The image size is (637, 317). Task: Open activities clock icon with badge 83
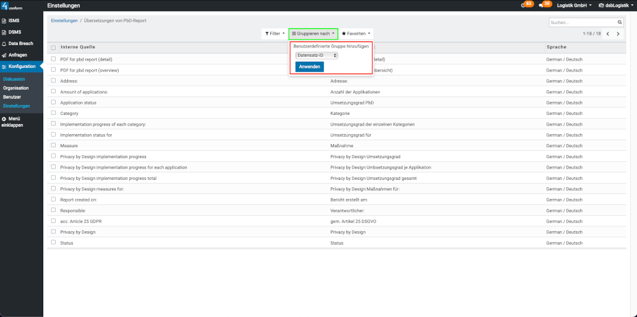523,6
